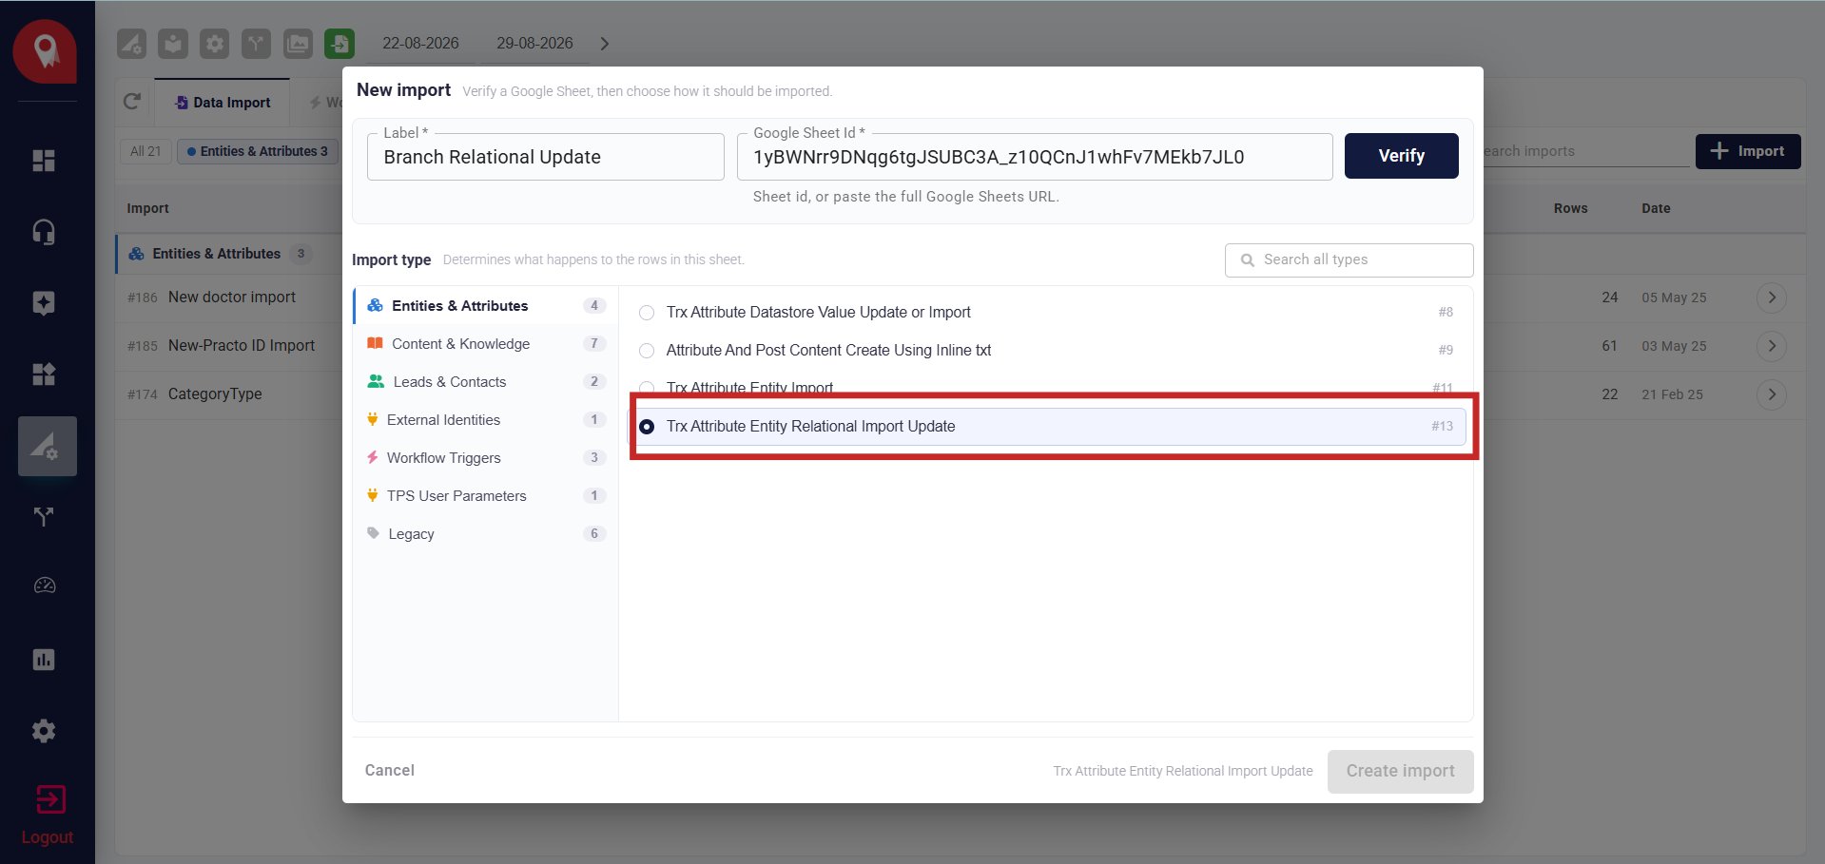Expand the New doctor import row chevron
The width and height of the screenshot is (1825, 864).
click(x=1772, y=298)
